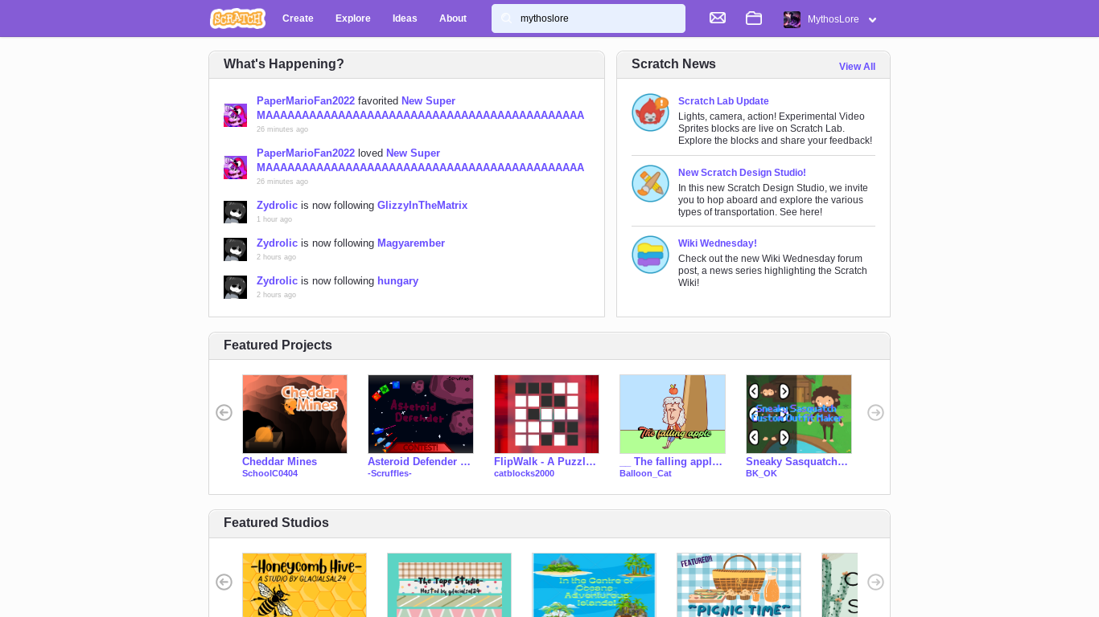The height and width of the screenshot is (617, 1099).
Task: Click the search magnifier icon
Action: click(506, 18)
